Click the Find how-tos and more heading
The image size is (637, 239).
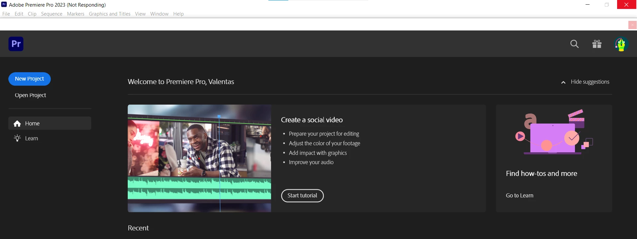(541, 173)
